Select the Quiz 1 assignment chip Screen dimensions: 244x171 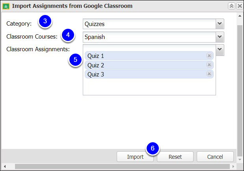point(149,56)
